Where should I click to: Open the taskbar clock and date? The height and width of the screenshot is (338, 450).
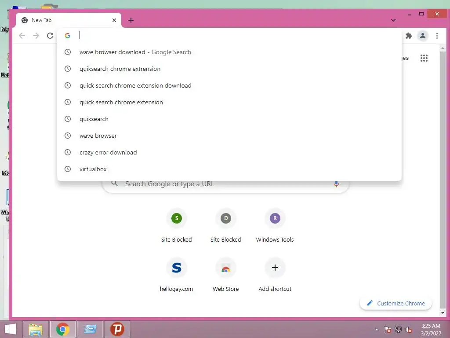click(x=431, y=330)
